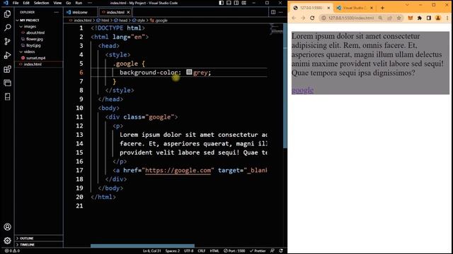
Task: Open about.html in explorer
Action: 35,33
